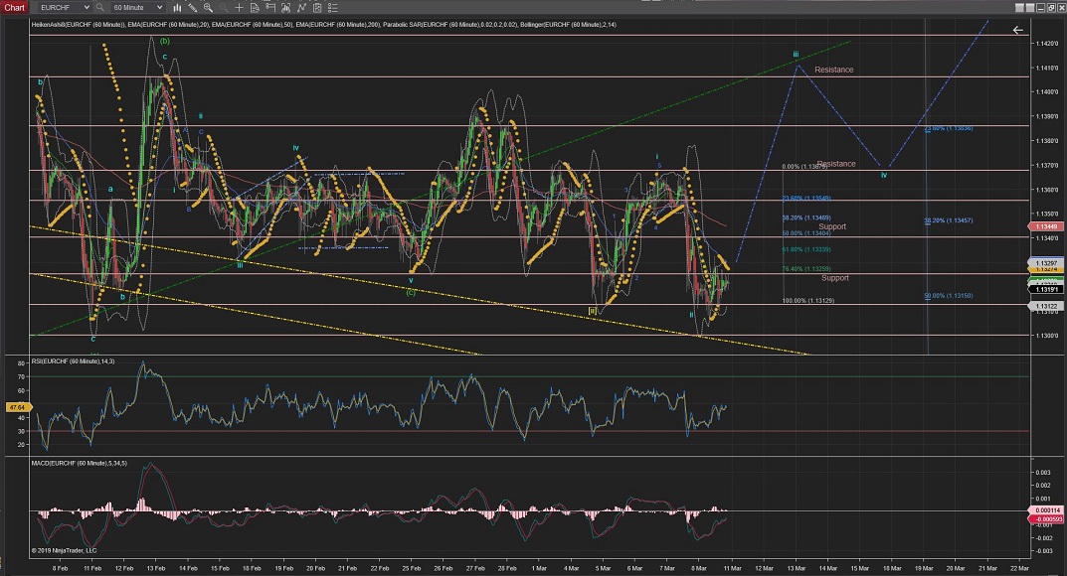Screen dimensions: 1067x576
Task: Select the RSI(EURCHF (60 Minute),14,3) panel label
Action: coord(73,361)
